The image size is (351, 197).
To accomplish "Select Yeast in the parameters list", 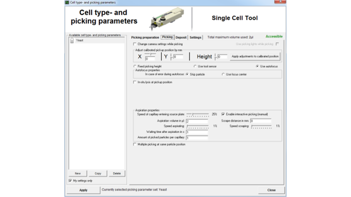I will (80, 40).
